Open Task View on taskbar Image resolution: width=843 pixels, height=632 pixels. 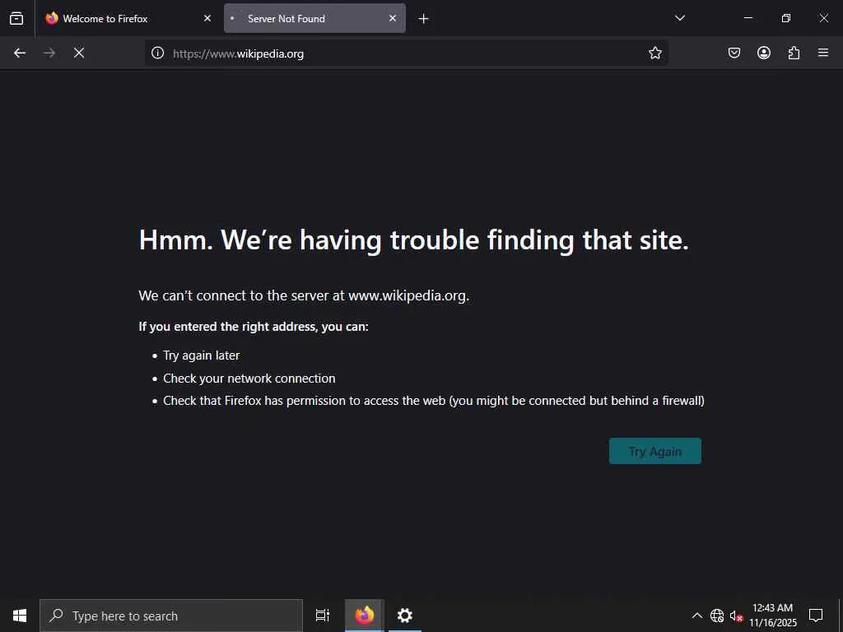323,616
